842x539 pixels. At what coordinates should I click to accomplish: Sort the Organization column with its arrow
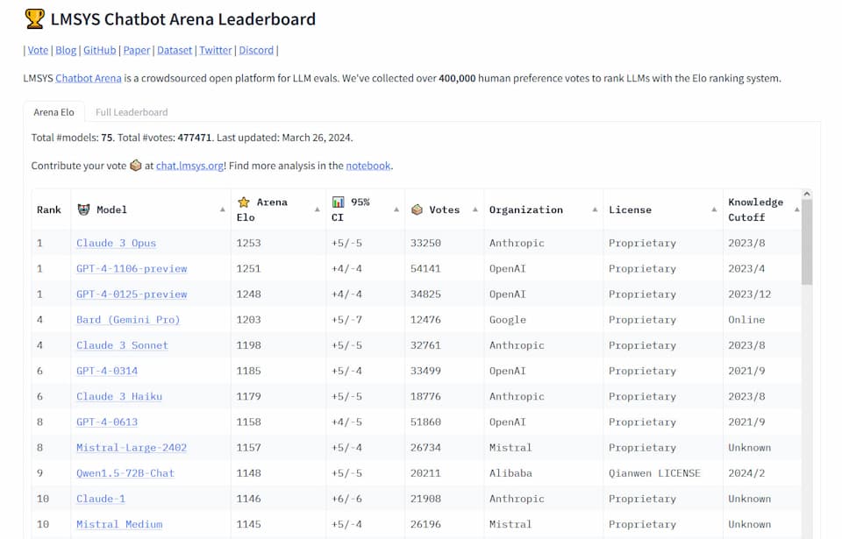pyautogui.click(x=595, y=209)
